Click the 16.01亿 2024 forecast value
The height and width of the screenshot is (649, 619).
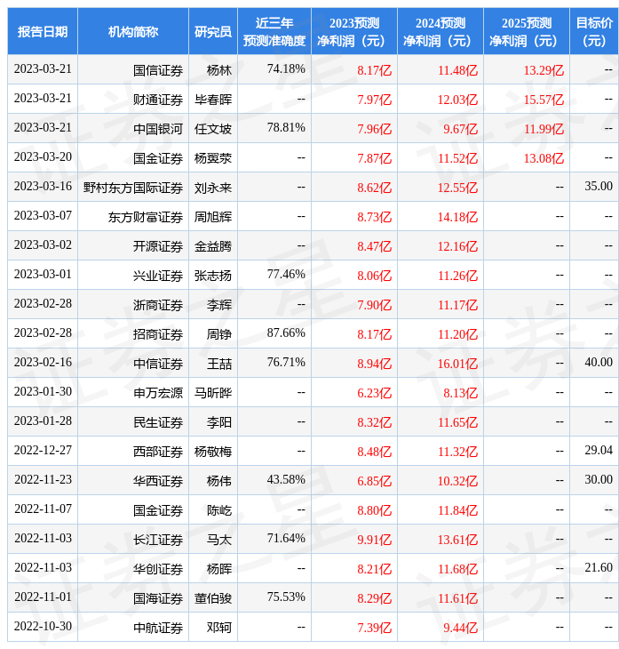pyautogui.click(x=457, y=364)
